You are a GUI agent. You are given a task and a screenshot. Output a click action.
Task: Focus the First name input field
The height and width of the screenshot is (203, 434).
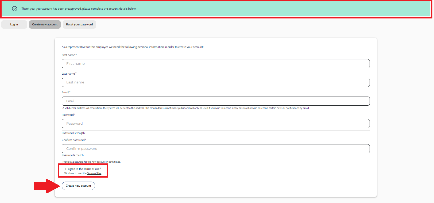216,64
